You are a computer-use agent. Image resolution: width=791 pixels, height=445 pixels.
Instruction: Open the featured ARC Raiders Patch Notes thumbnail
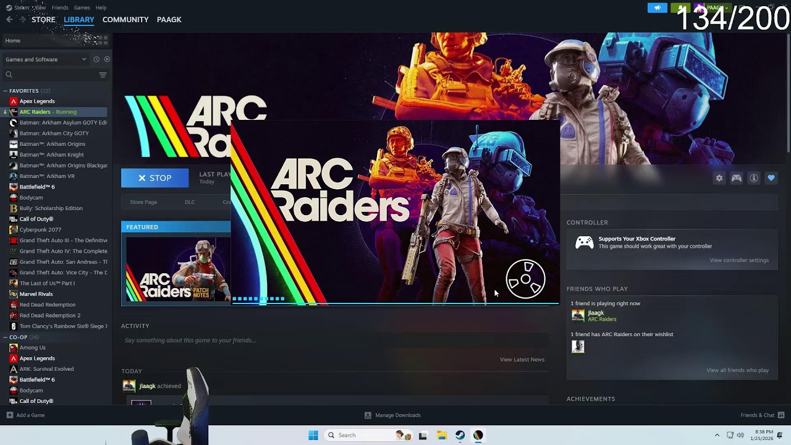(x=178, y=269)
